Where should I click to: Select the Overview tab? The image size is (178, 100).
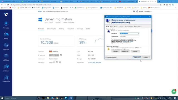click(41, 29)
